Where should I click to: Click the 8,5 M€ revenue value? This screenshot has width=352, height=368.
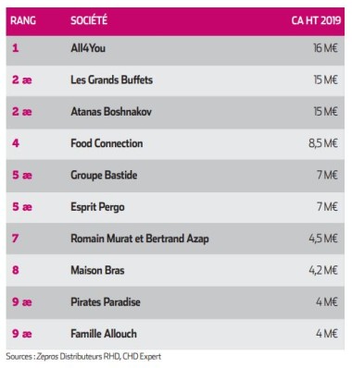pos(323,143)
